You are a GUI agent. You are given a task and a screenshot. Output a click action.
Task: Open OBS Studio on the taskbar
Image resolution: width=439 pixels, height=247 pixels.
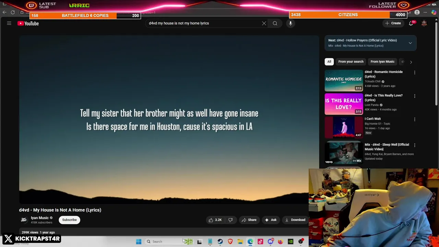pyautogui.click(x=301, y=242)
